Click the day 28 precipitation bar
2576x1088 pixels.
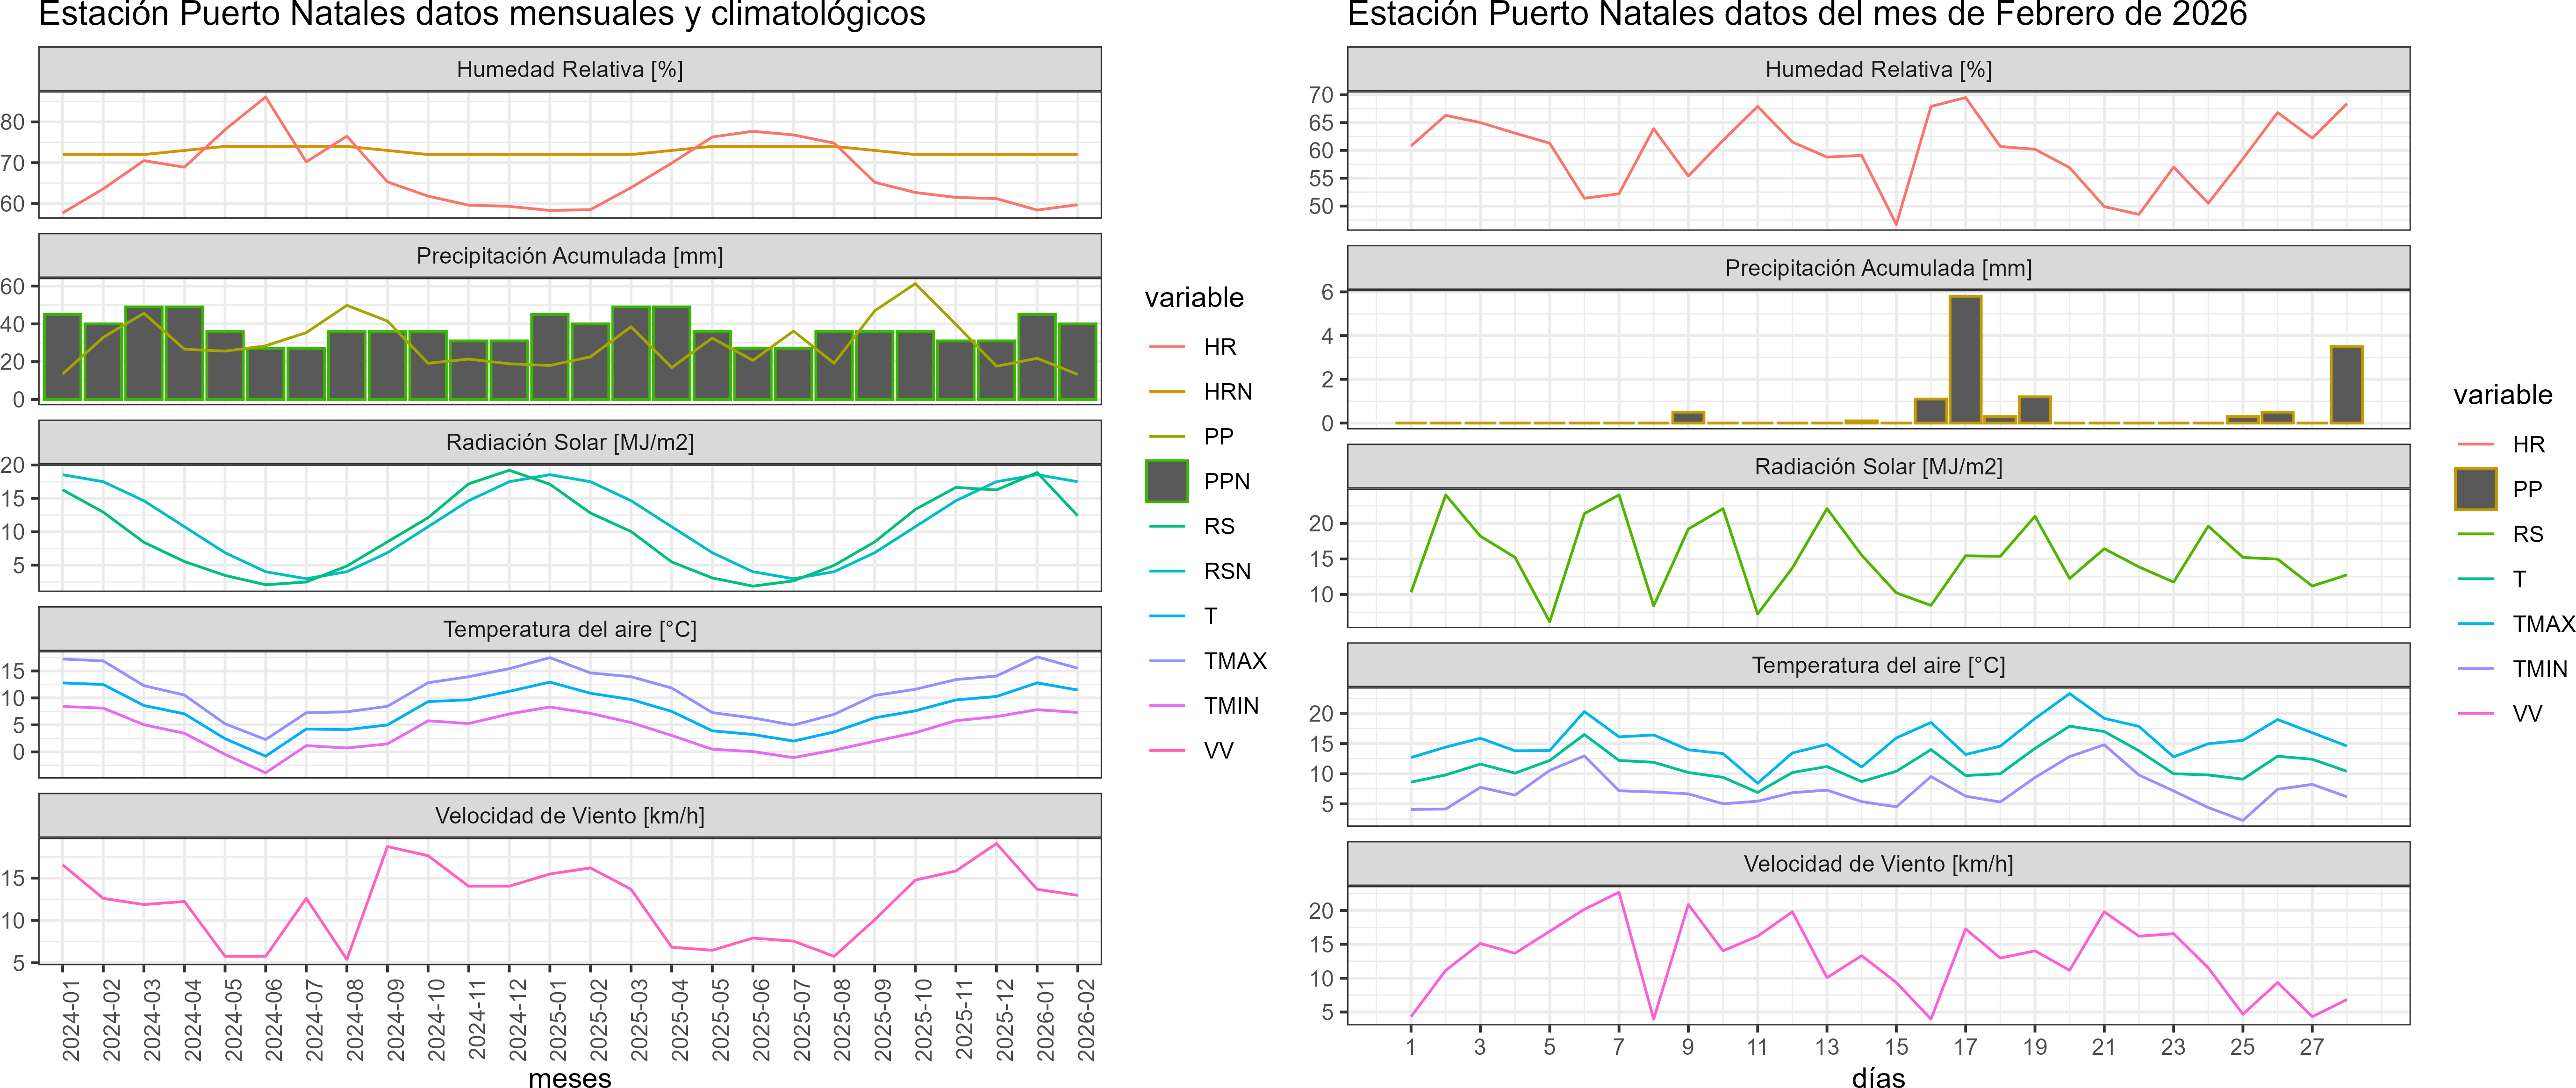[2346, 385]
